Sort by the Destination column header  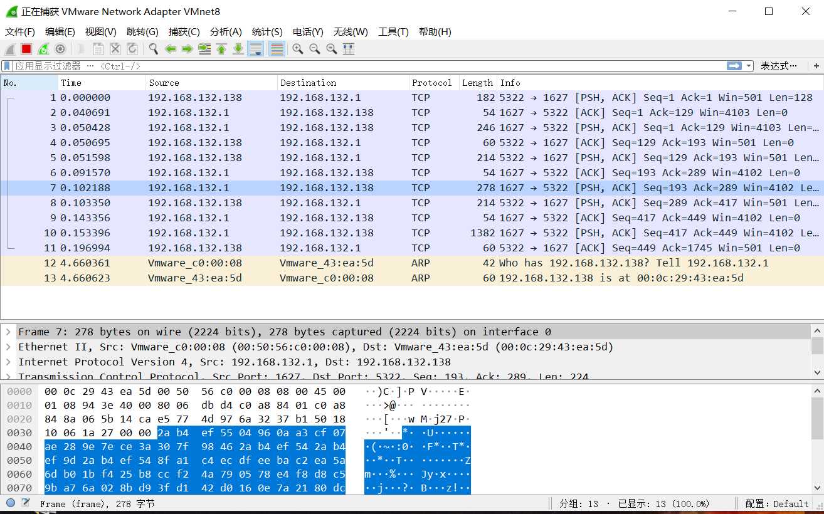(x=343, y=83)
